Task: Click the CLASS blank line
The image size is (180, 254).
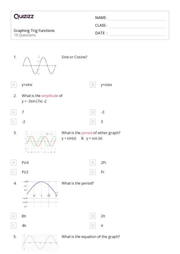Action: 137,26
